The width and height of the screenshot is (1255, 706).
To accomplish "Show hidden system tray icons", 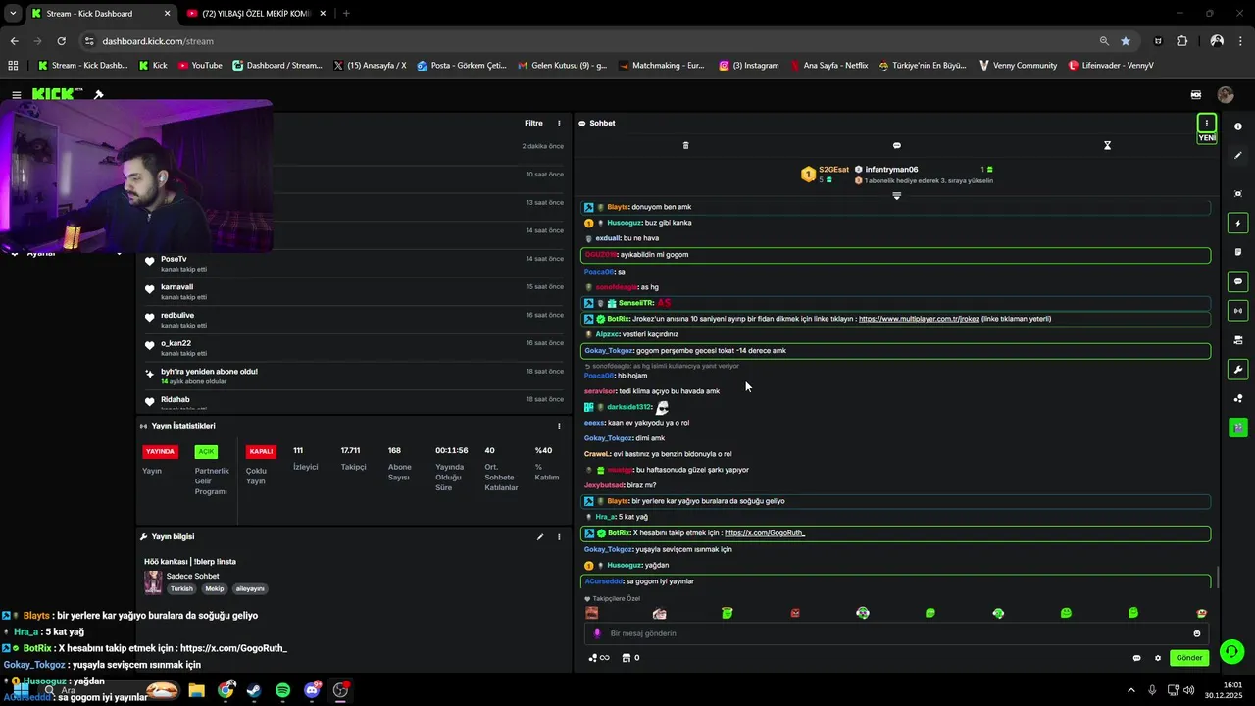I will point(1130,690).
